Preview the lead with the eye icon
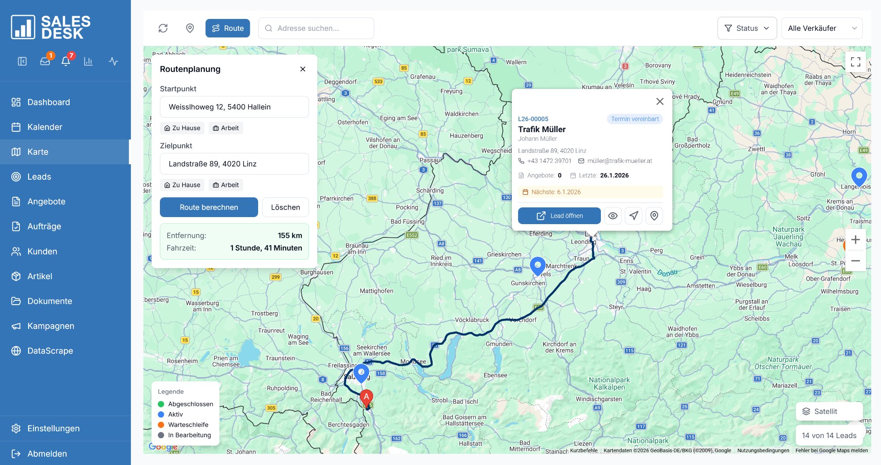This screenshot has width=881, height=465. click(613, 216)
